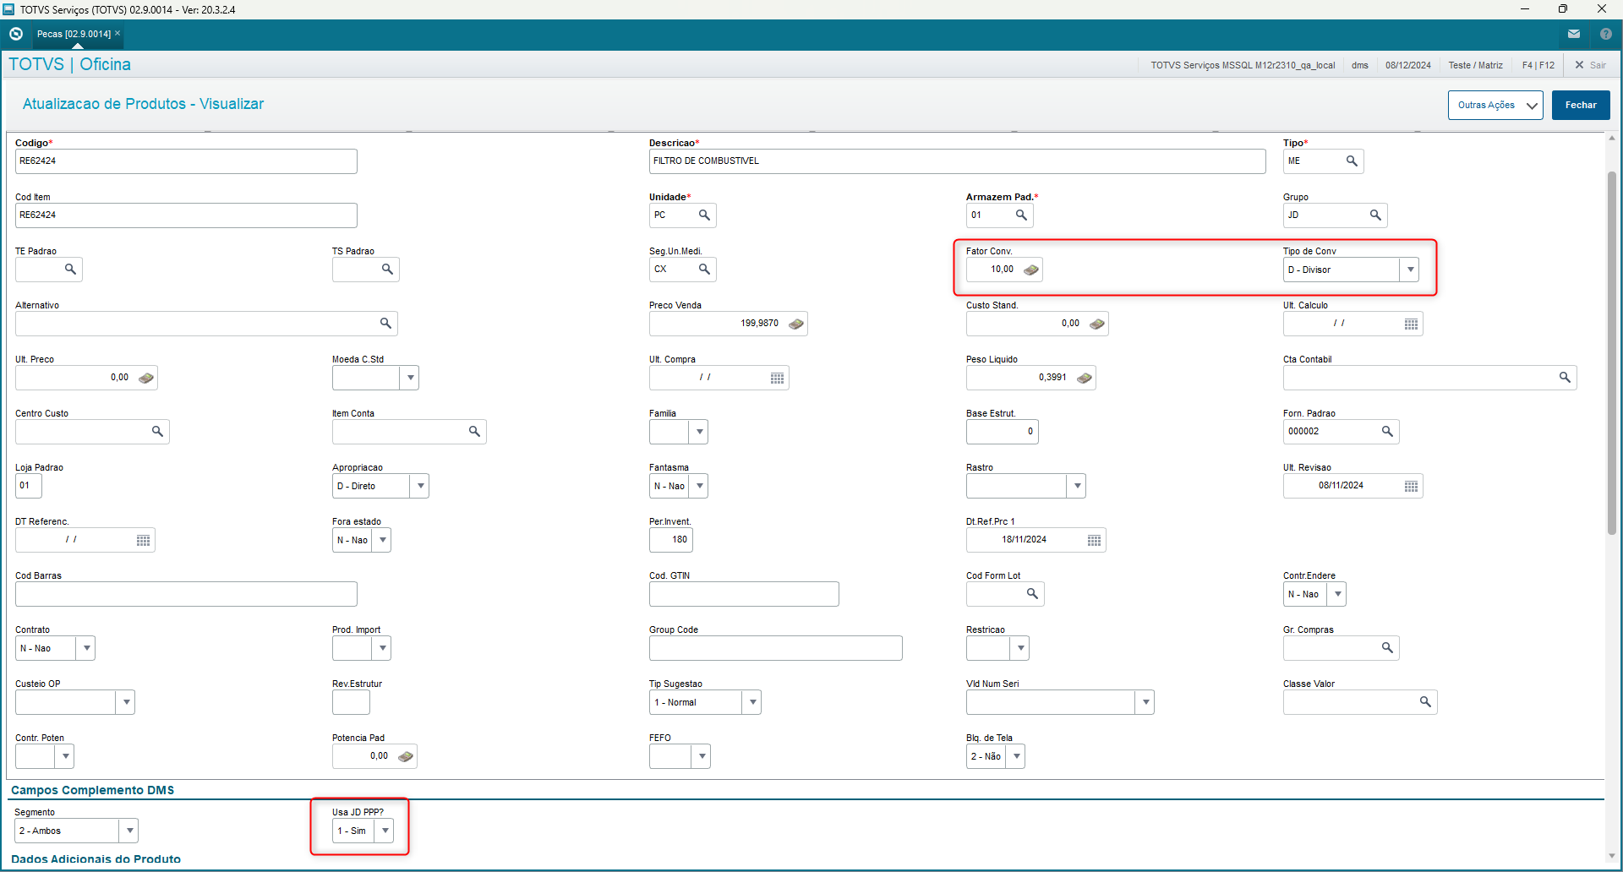Viewport: 1623px width, 872px height.
Task: Expand the Restricao dropdown
Action: [1020, 648]
